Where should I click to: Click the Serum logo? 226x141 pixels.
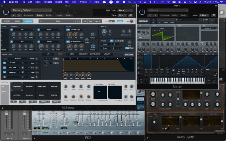144,21
